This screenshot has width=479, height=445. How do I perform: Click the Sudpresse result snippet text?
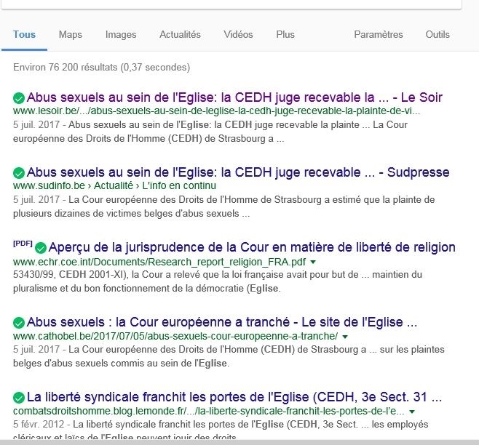point(224,207)
